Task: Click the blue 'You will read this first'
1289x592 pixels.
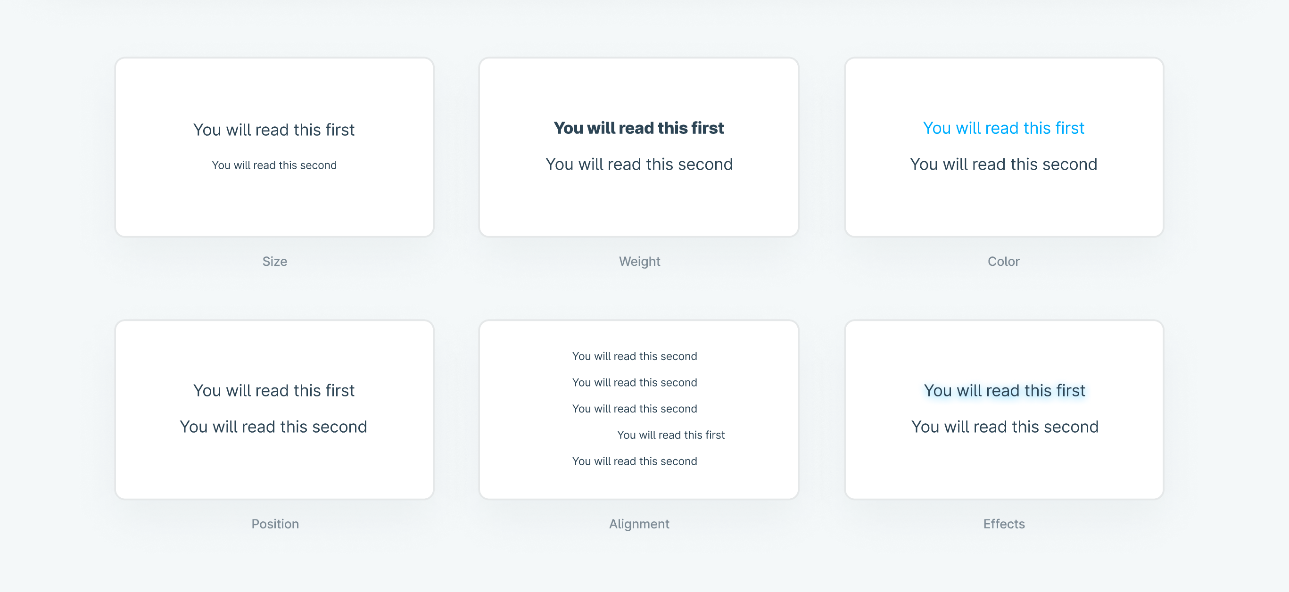Action: pos(1003,128)
